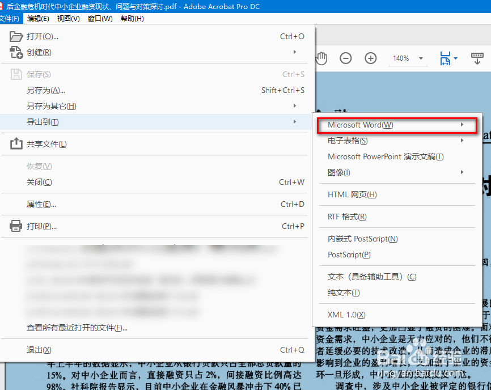491x390 pixels.
Task: Click the zoom in plus button
Action: tap(371, 58)
